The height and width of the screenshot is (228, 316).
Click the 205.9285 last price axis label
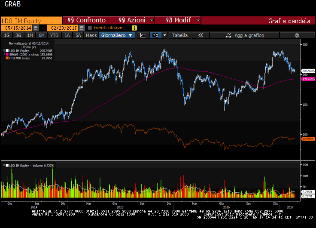click(x=308, y=71)
